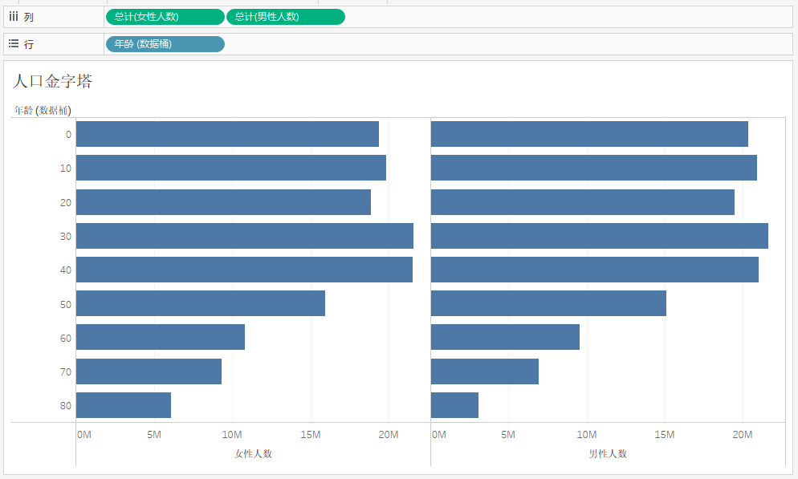Viewport: 798px width, 479px height.
Task: Click the 总计(女性人数) pill on Columns shelf
Action: click(165, 17)
